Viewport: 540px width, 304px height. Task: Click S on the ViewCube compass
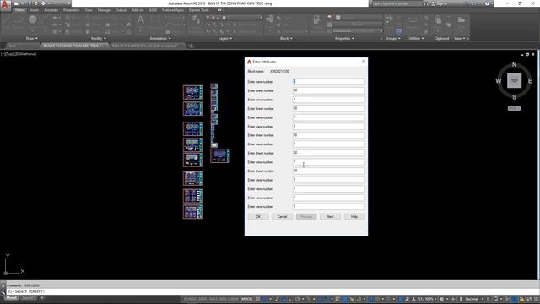tap(514, 97)
